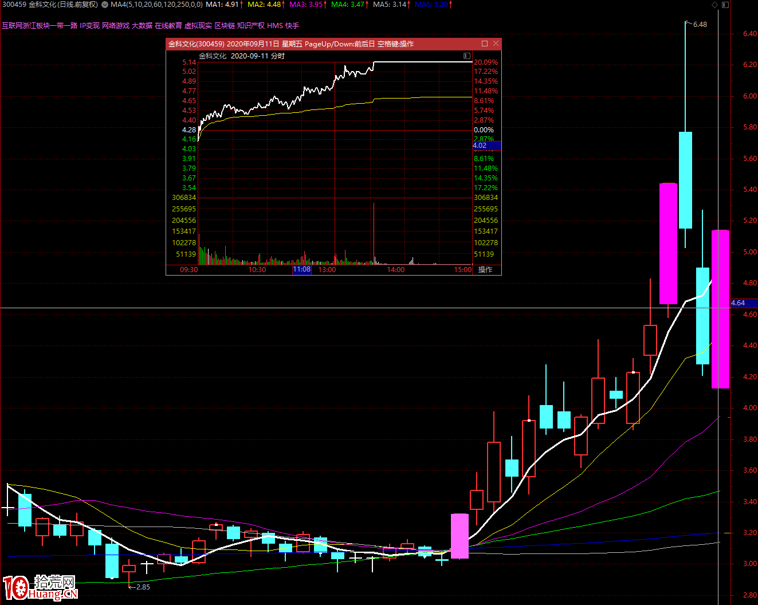Screen dimensions: 758x605
Task: Click the 2.85 low price marker
Action: click(142, 587)
